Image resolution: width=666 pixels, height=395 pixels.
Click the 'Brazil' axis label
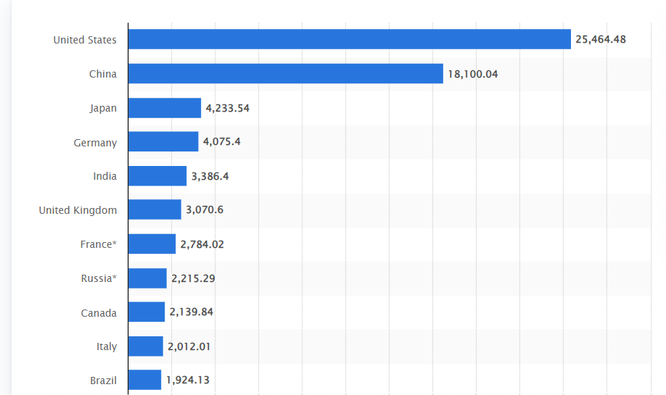coord(103,381)
